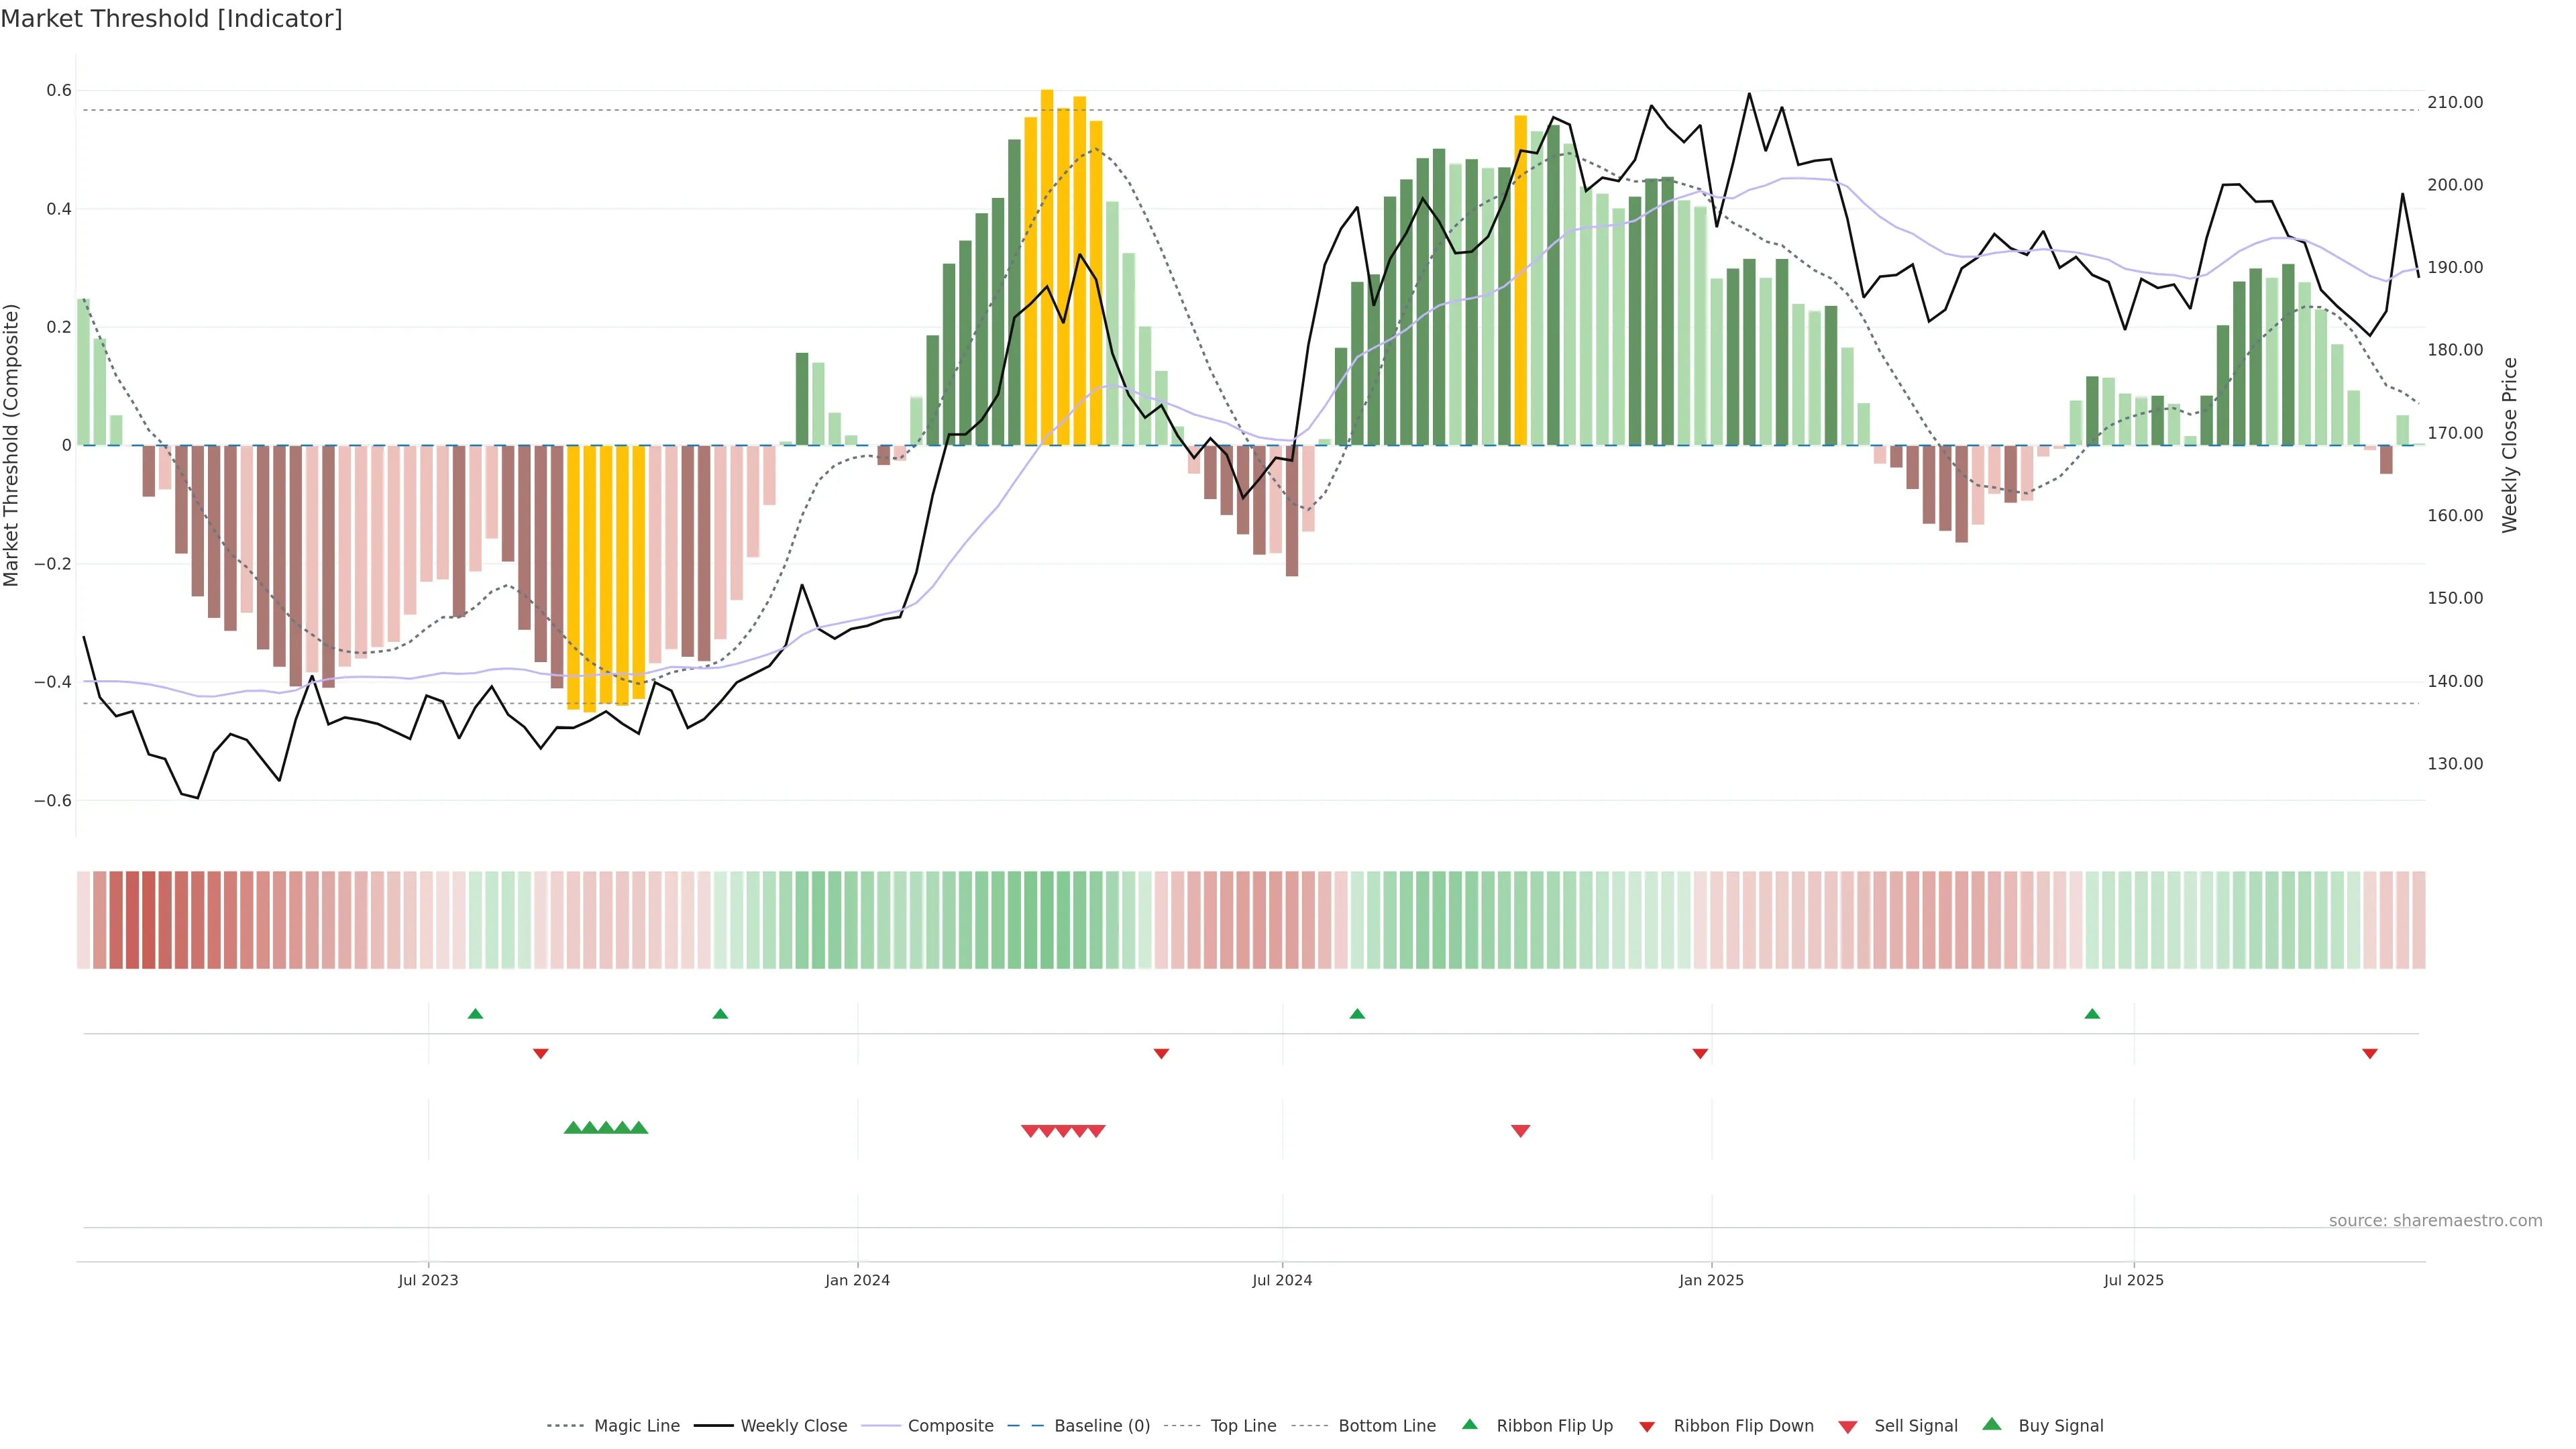Toggle Bottom Line legend entry

(1386, 1426)
